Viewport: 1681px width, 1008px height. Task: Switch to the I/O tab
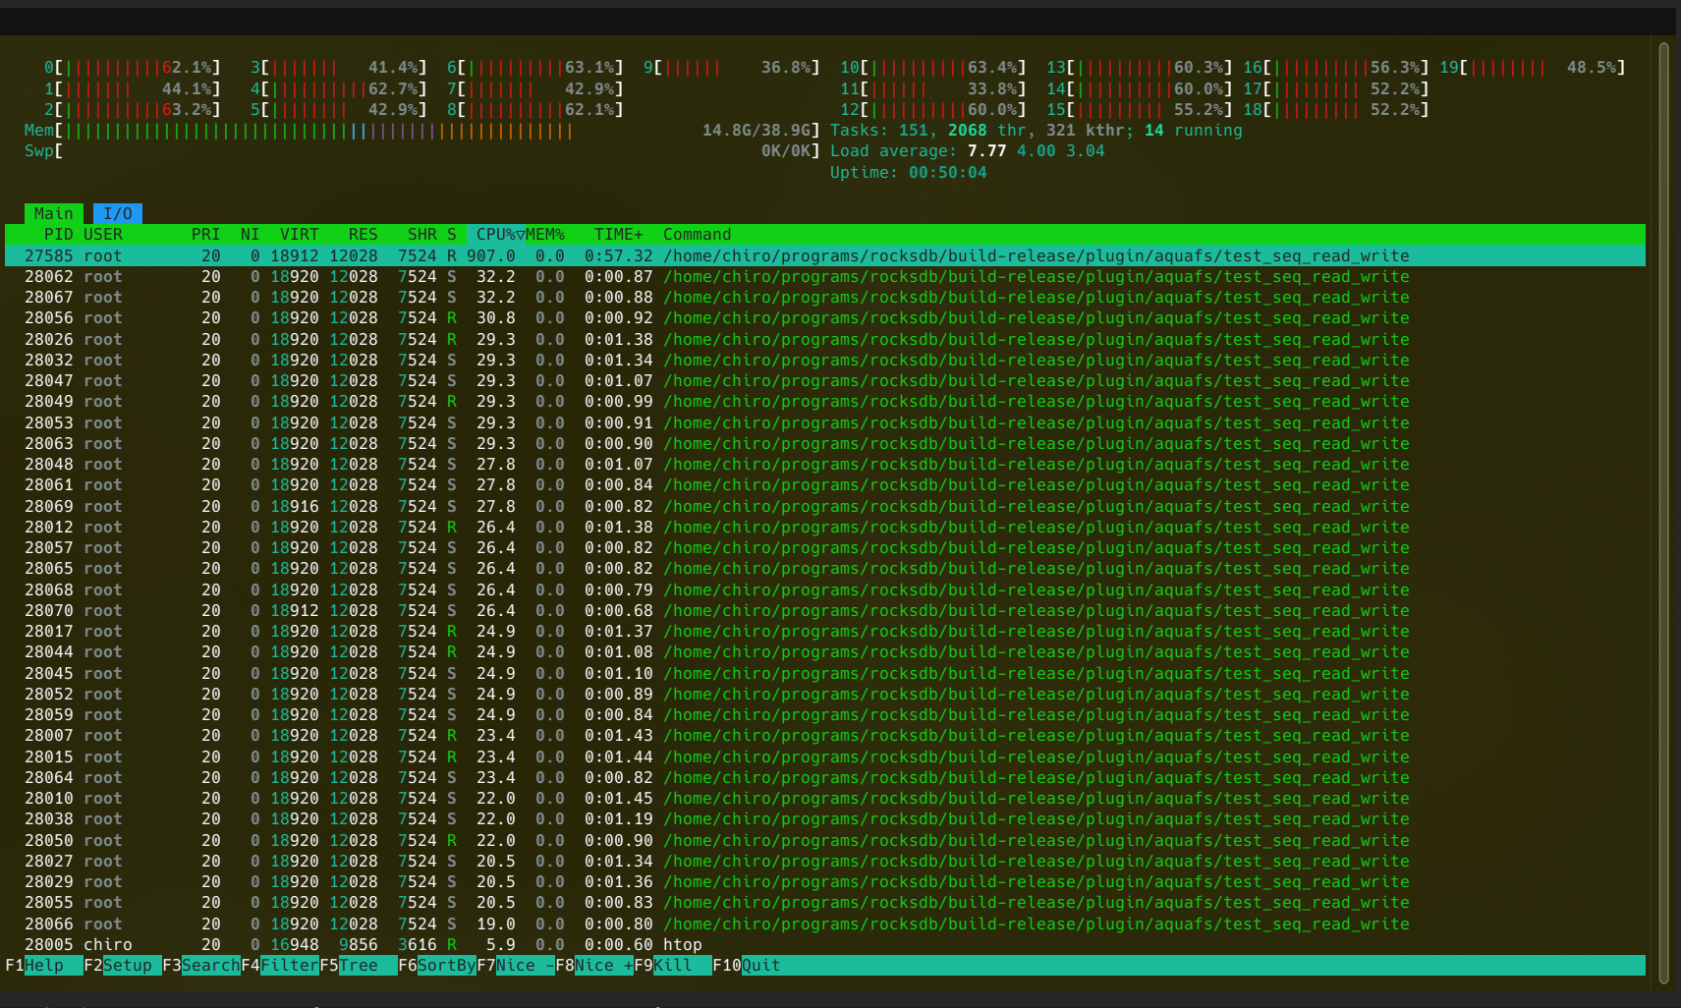pyautogui.click(x=117, y=213)
